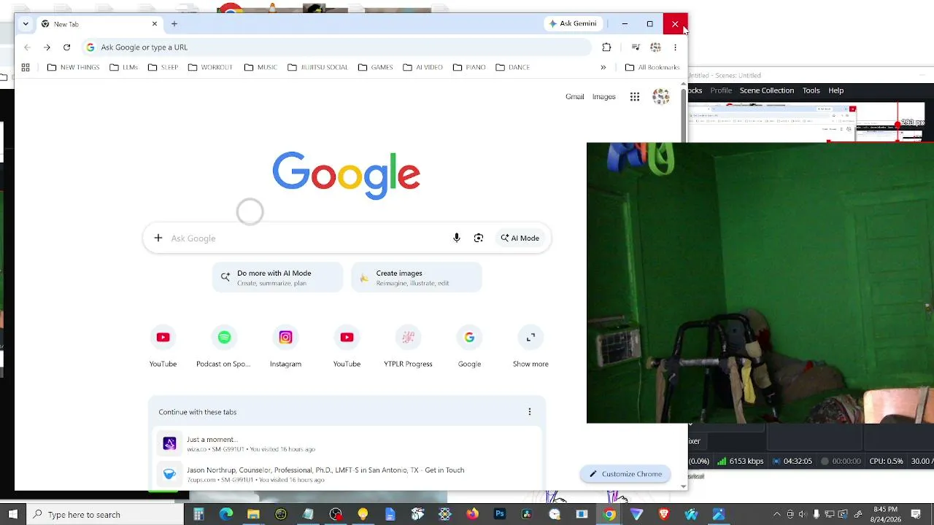This screenshot has width=934, height=525.
Task: Open the Instagram shortcut
Action: point(285,347)
